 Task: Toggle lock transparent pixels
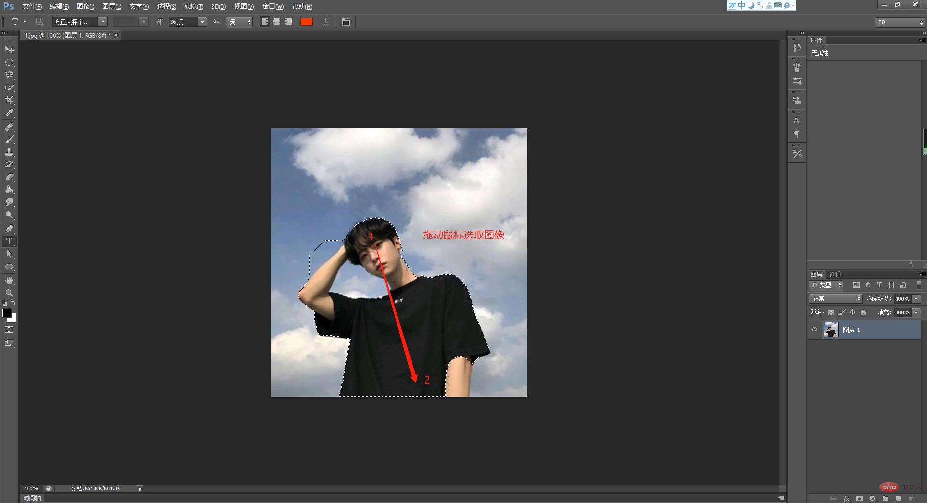831,312
